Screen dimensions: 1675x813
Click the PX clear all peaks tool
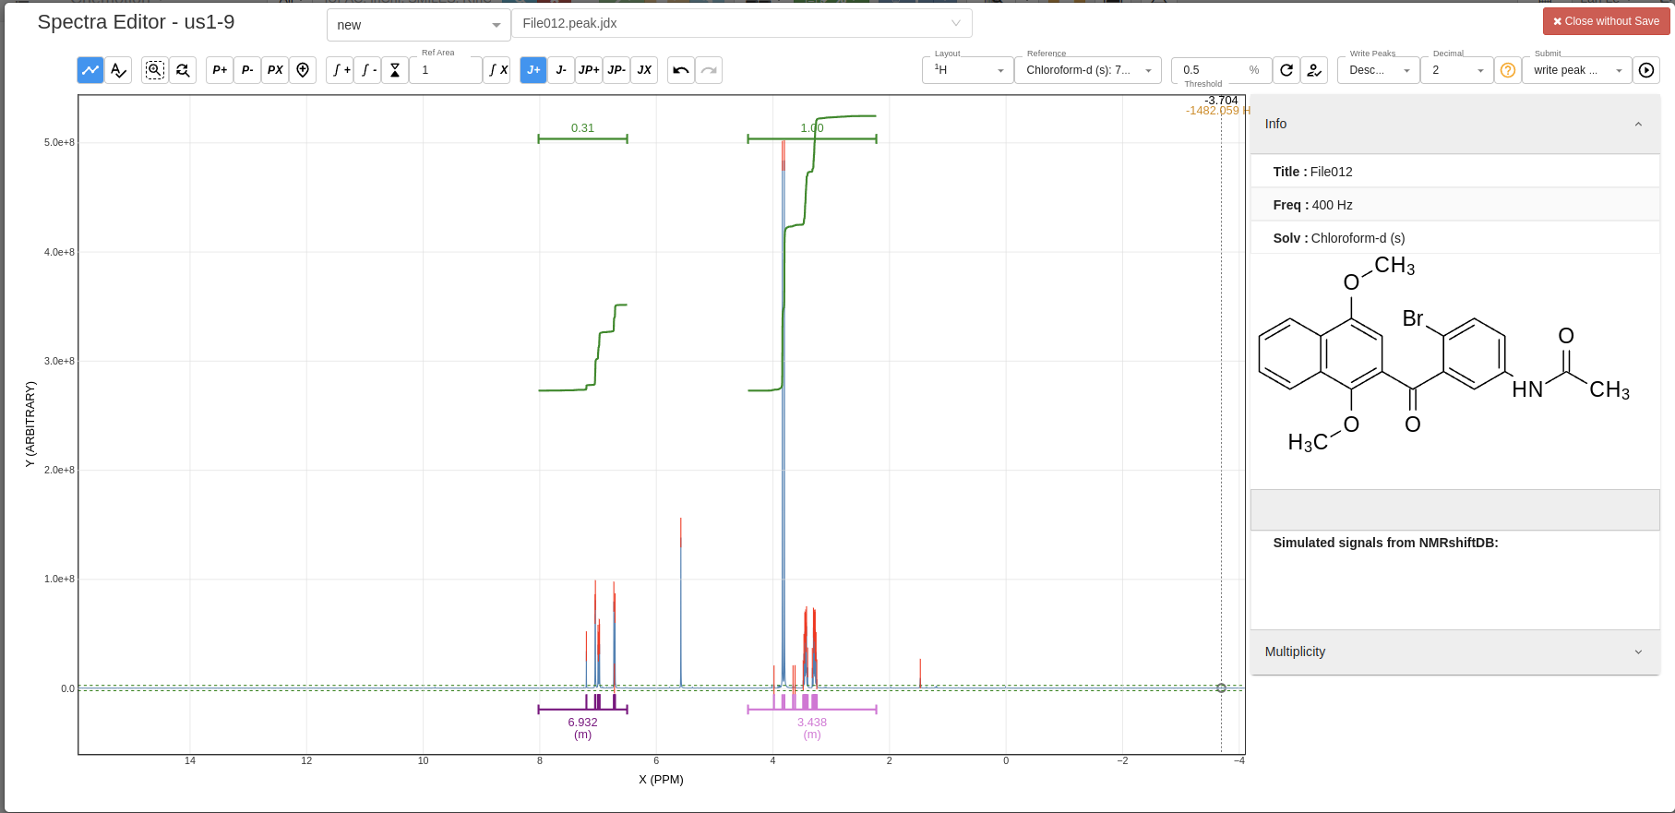pyautogui.click(x=275, y=70)
